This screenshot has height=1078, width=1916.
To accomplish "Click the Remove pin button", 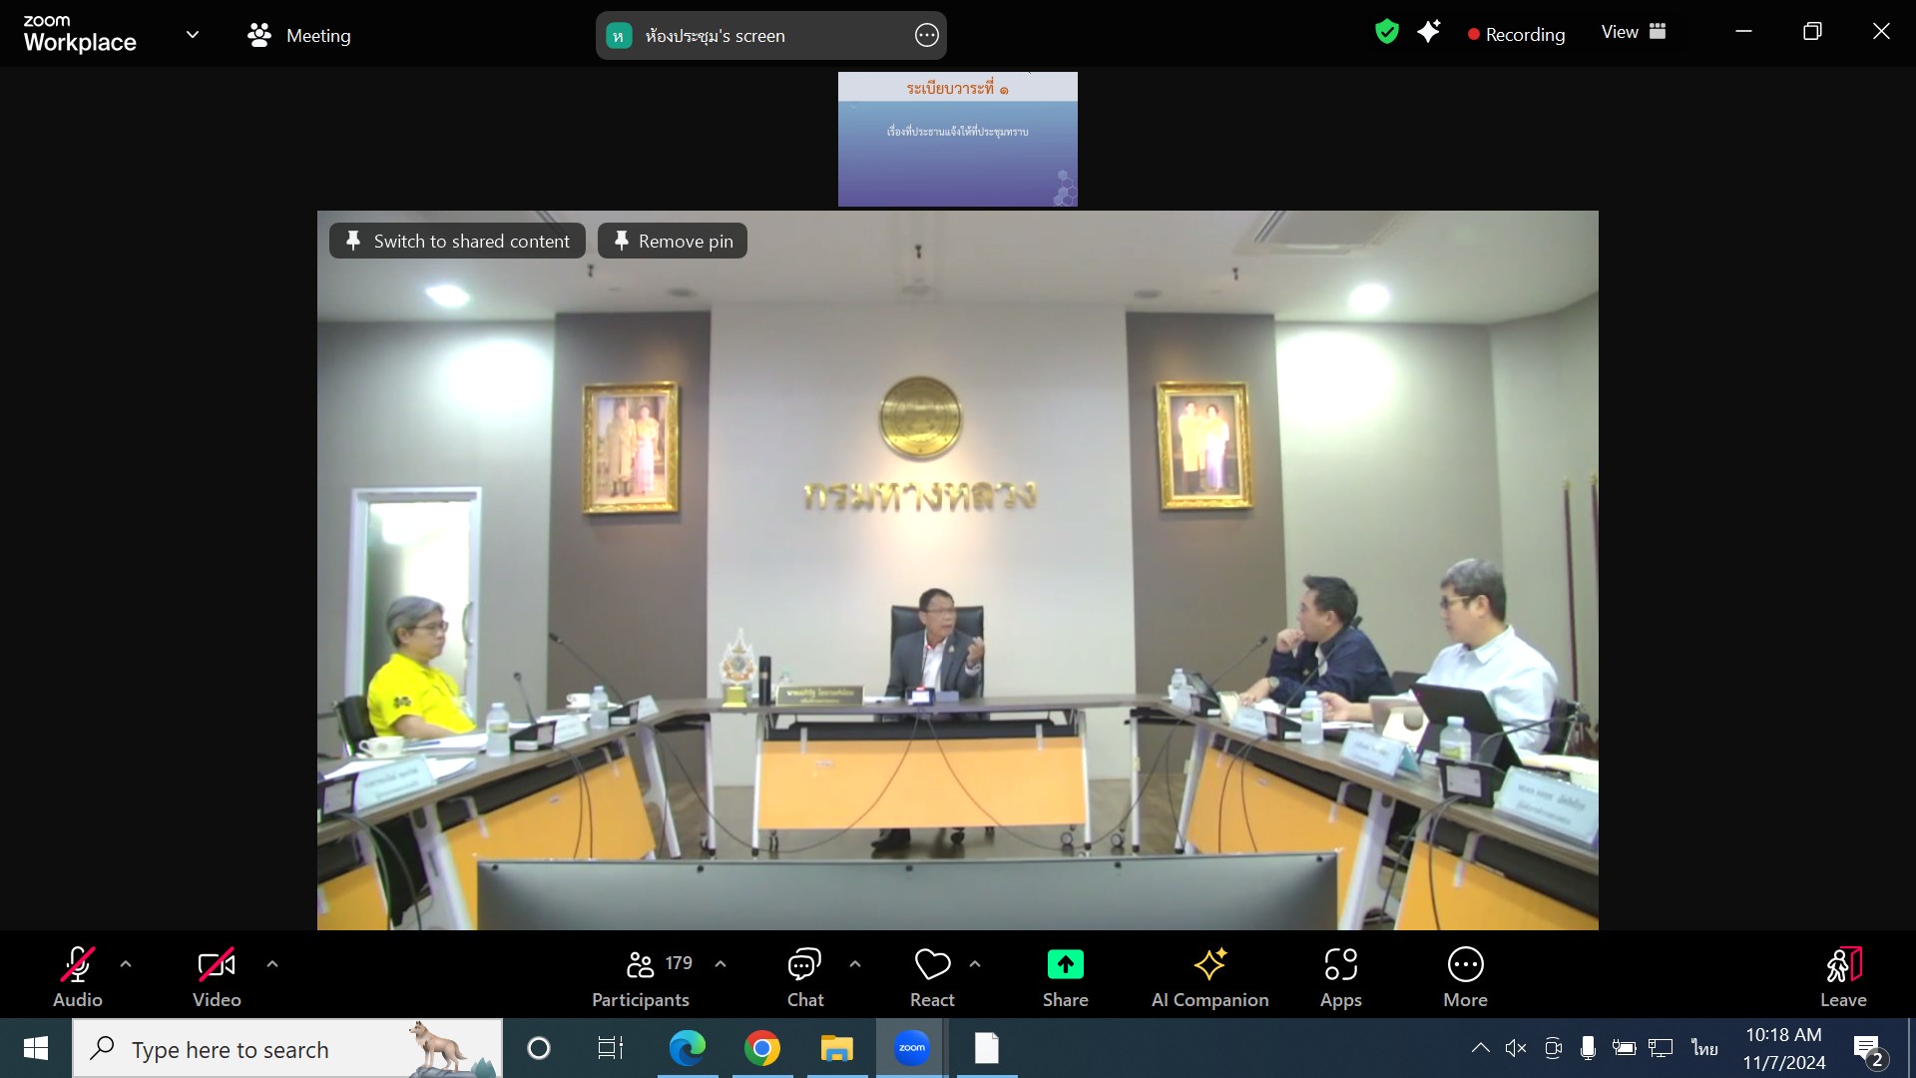I will 673,241.
